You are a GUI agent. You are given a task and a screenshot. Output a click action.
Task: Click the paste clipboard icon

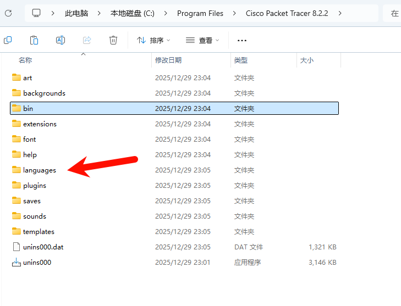coord(34,40)
